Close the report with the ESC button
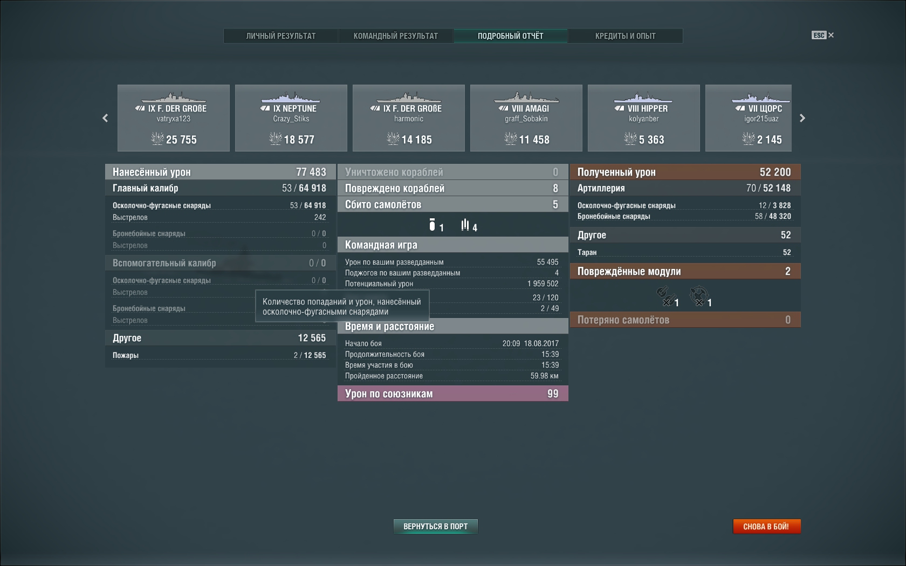906x566 pixels. pos(822,35)
